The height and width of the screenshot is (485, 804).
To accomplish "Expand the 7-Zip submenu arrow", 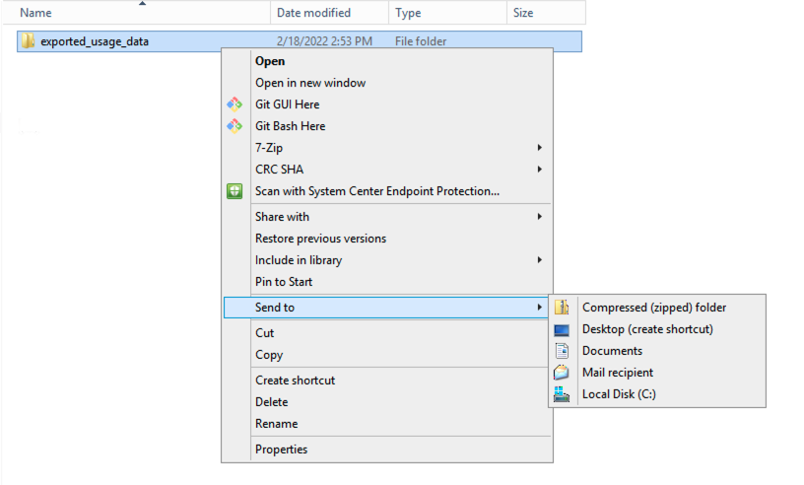I will tap(539, 148).
